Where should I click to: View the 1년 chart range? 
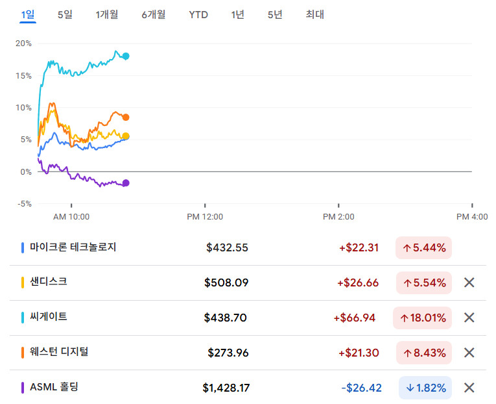tap(237, 14)
